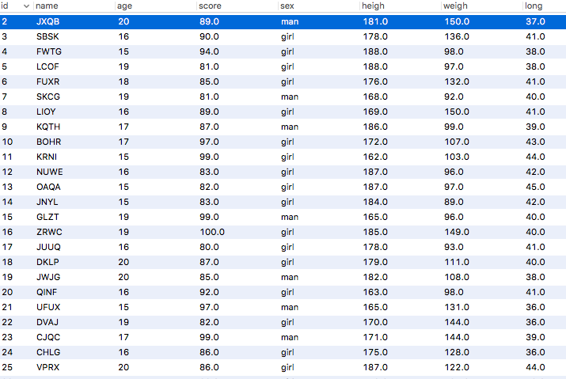
Task: Click heigh value 182.0 in JWJG row
Action: tap(375, 277)
